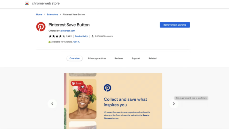Viewport: 229px width, 129px height.
Task: Click the Home breadcrumb link
Action: [x=39, y=14]
